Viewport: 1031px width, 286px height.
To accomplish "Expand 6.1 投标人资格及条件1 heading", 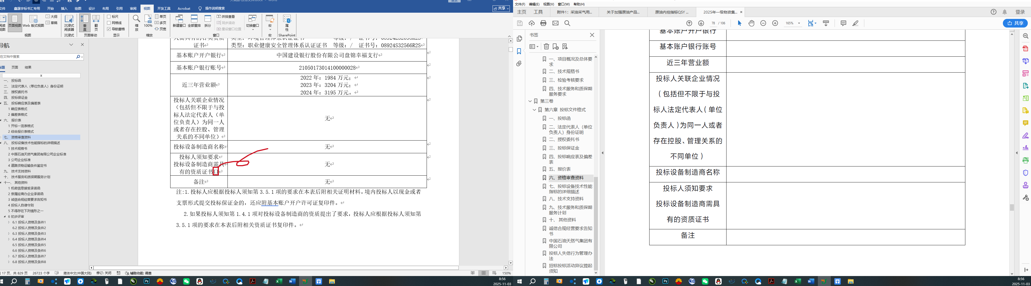I will (x=9, y=222).
